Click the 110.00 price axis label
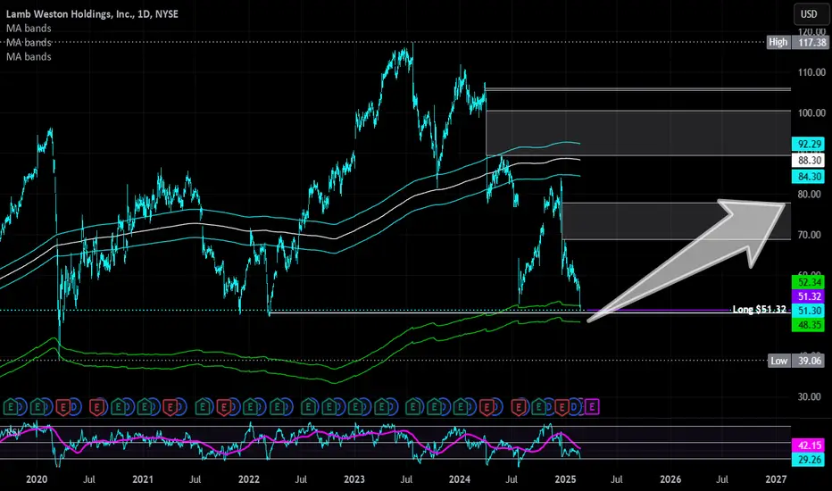832x491 pixels. coord(811,72)
